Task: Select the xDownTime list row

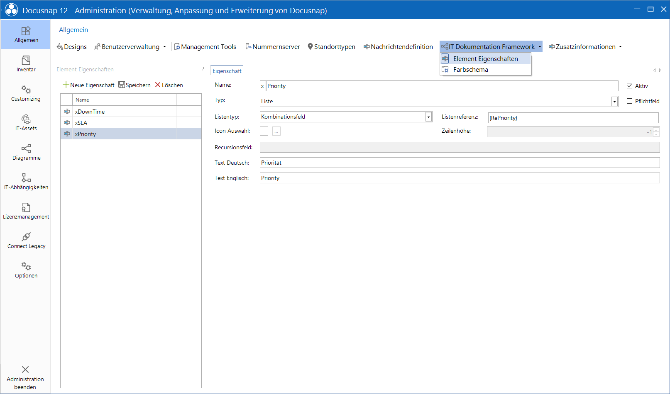Action: tap(131, 112)
